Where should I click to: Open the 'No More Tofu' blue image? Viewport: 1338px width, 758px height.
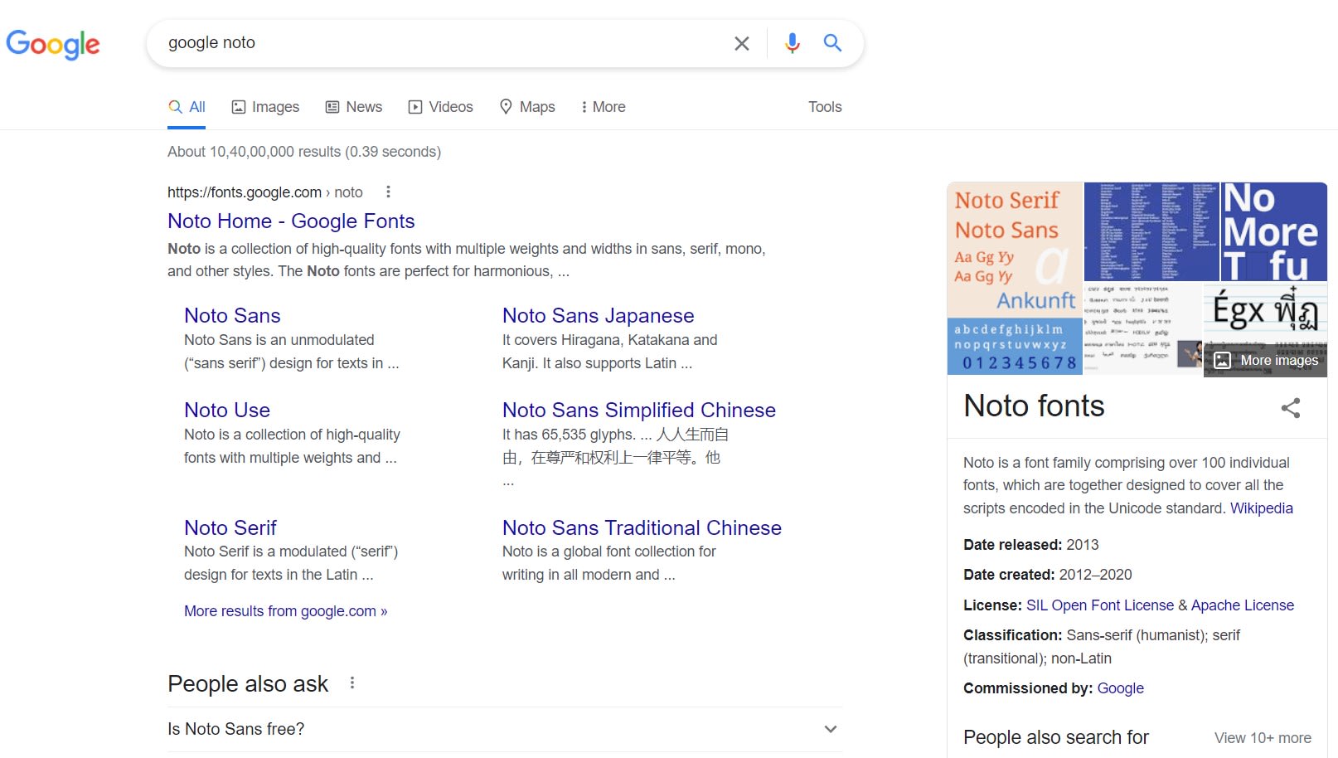1274,231
